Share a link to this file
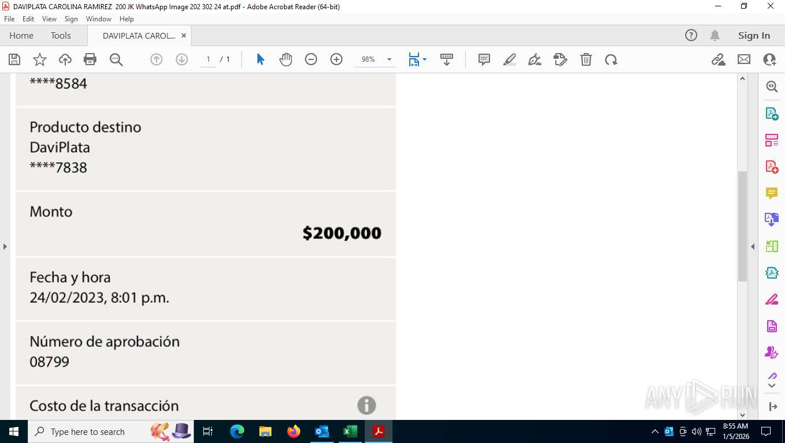 pyautogui.click(x=719, y=59)
